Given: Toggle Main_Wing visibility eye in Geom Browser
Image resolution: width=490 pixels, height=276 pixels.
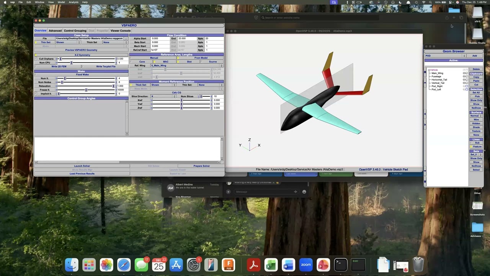Looking at the screenshot, I should 464,73.
